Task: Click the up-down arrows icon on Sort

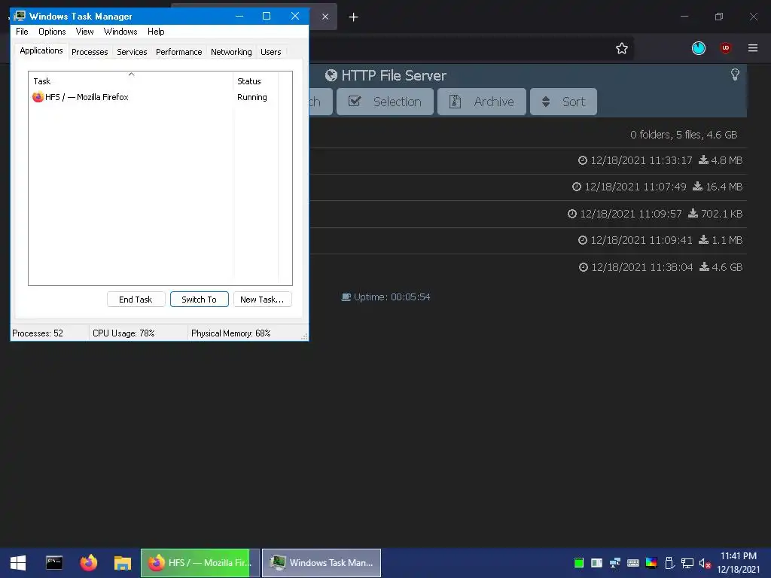Action: pyautogui.click(x=546, y=102)
